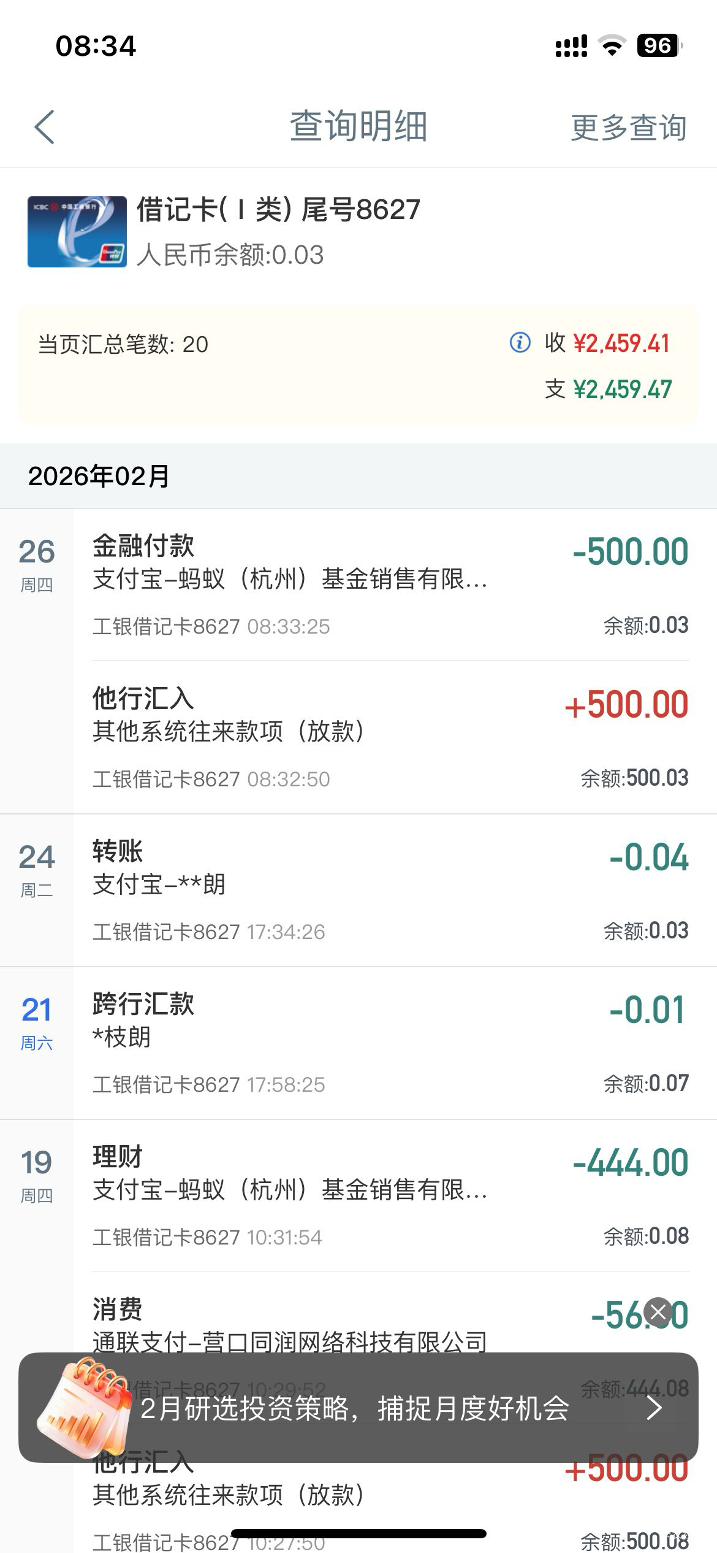Open 更多查询 for more queries
The width and height of the screenshot is (717, 1553).
click(x=628, y=128)
